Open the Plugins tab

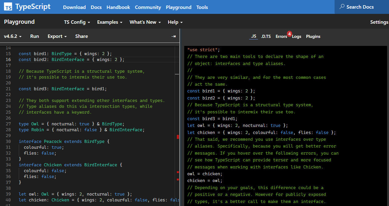point(313,36)
